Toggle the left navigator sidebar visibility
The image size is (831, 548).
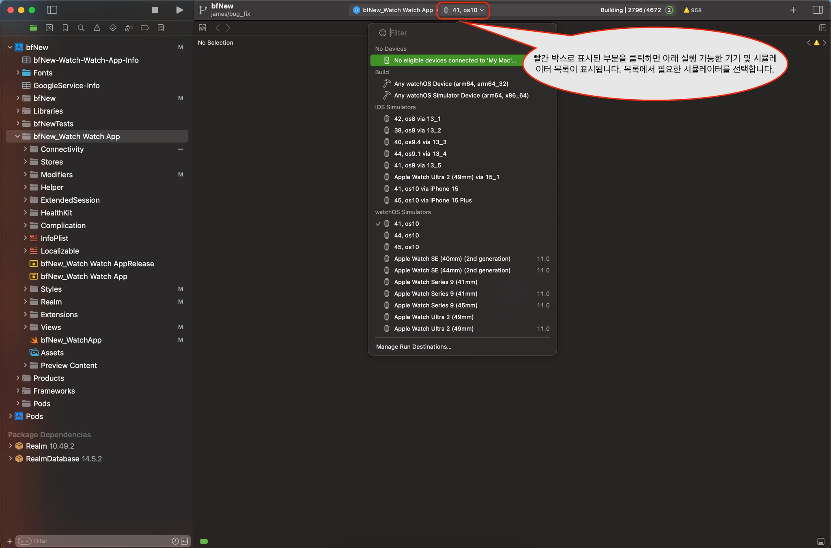[52, 10]
